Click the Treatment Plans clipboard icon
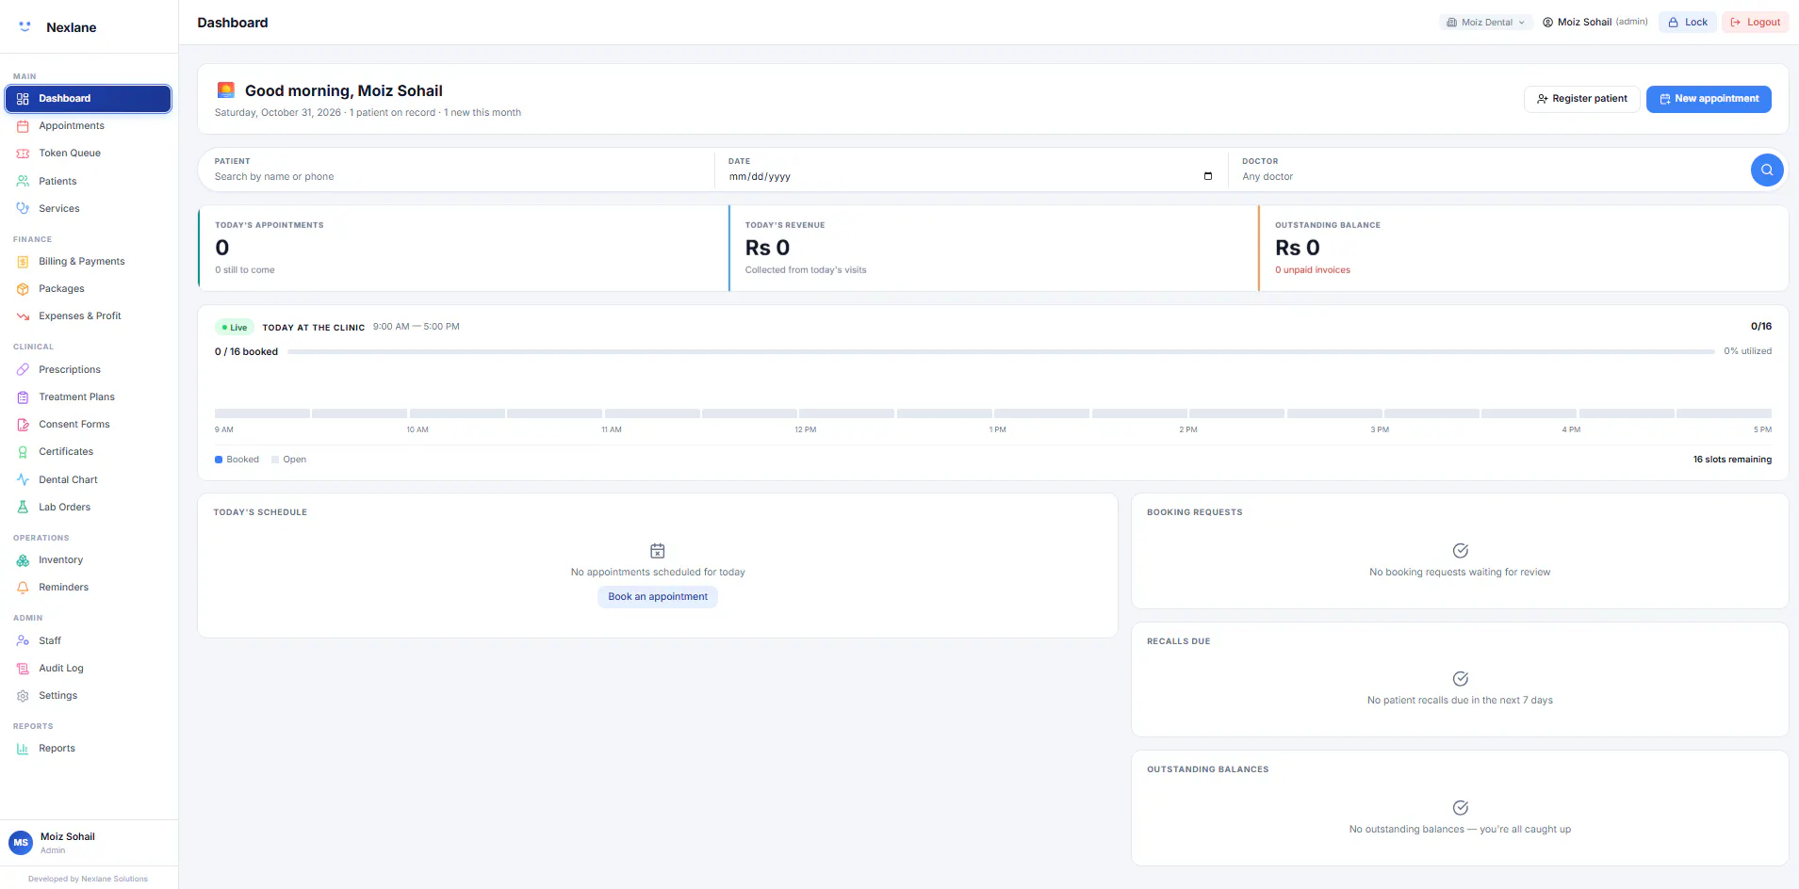Viewport: 1799px width, 889px height. click(x=23, y=397)
